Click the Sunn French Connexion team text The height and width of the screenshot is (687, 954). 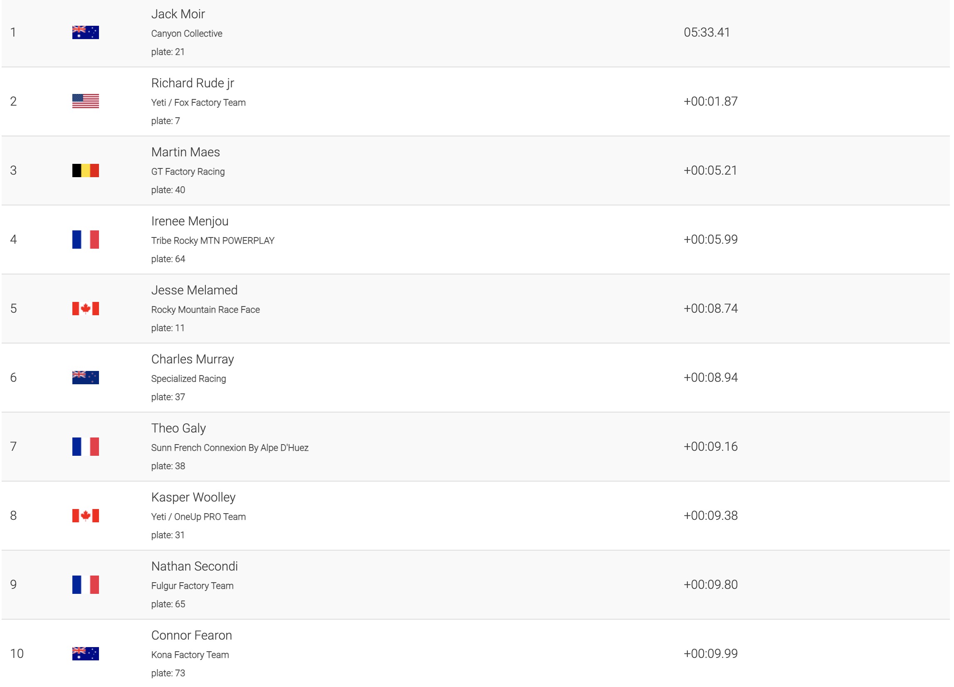tap(230, 447)
